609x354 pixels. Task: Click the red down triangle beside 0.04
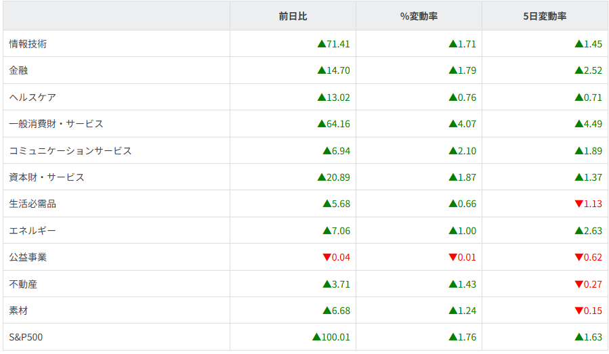[x=327, y=257]
